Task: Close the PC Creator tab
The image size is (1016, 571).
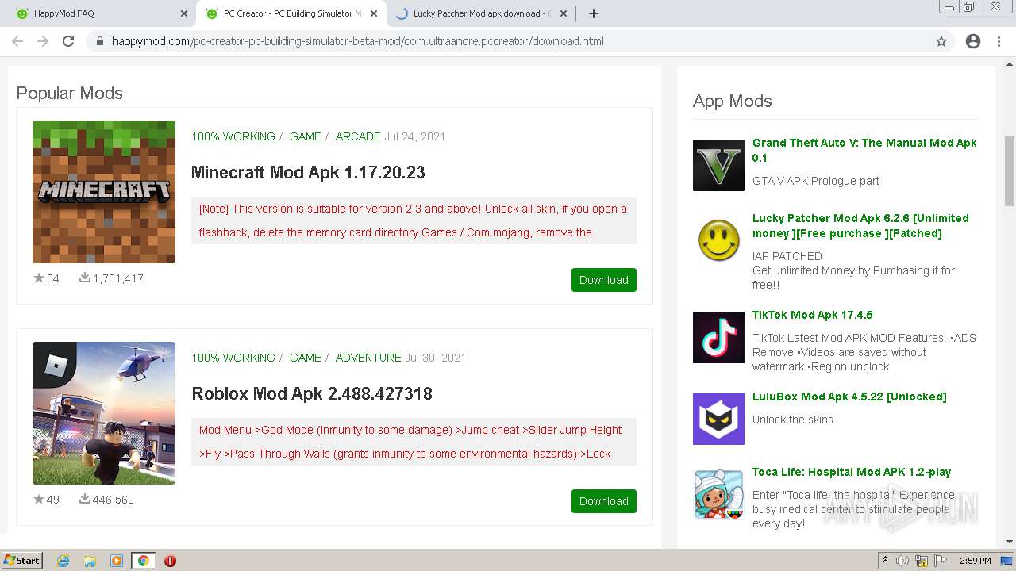Action: pos(374,13)
